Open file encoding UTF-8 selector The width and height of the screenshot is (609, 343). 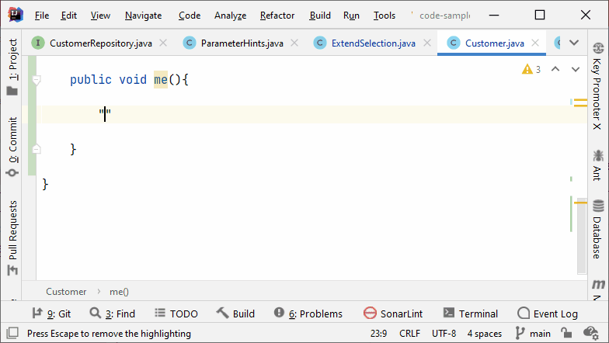point(444,334)
